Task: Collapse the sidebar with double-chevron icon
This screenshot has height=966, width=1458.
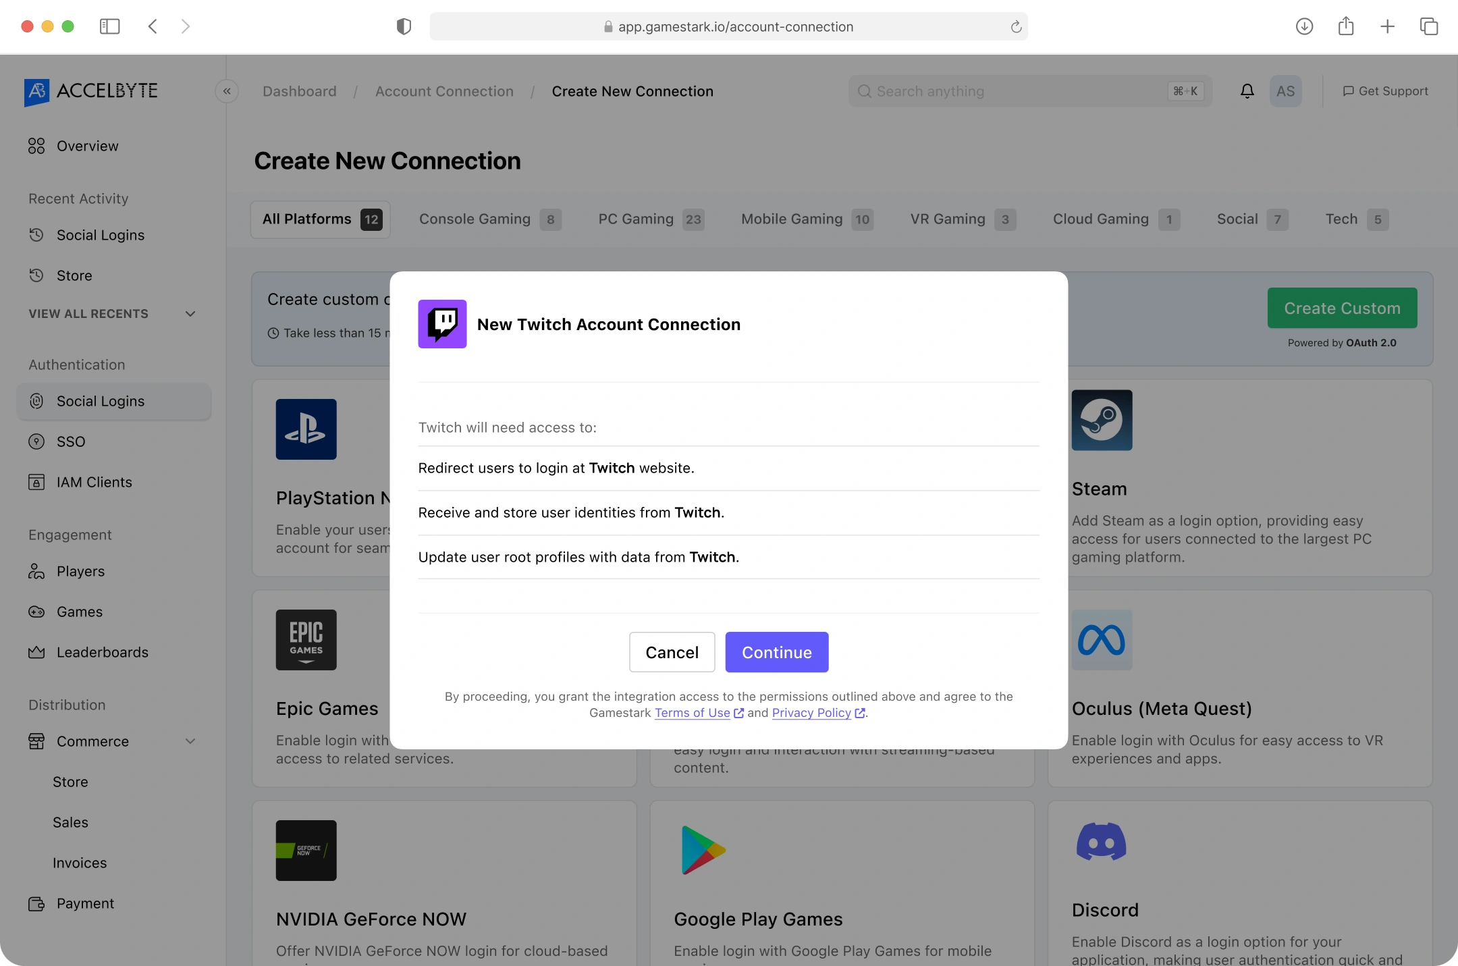Action: coord(227,91)
